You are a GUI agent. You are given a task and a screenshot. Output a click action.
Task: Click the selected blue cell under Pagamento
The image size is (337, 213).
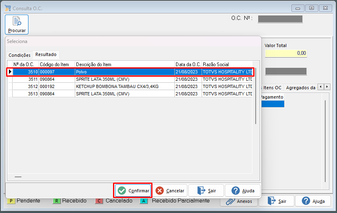273,104
